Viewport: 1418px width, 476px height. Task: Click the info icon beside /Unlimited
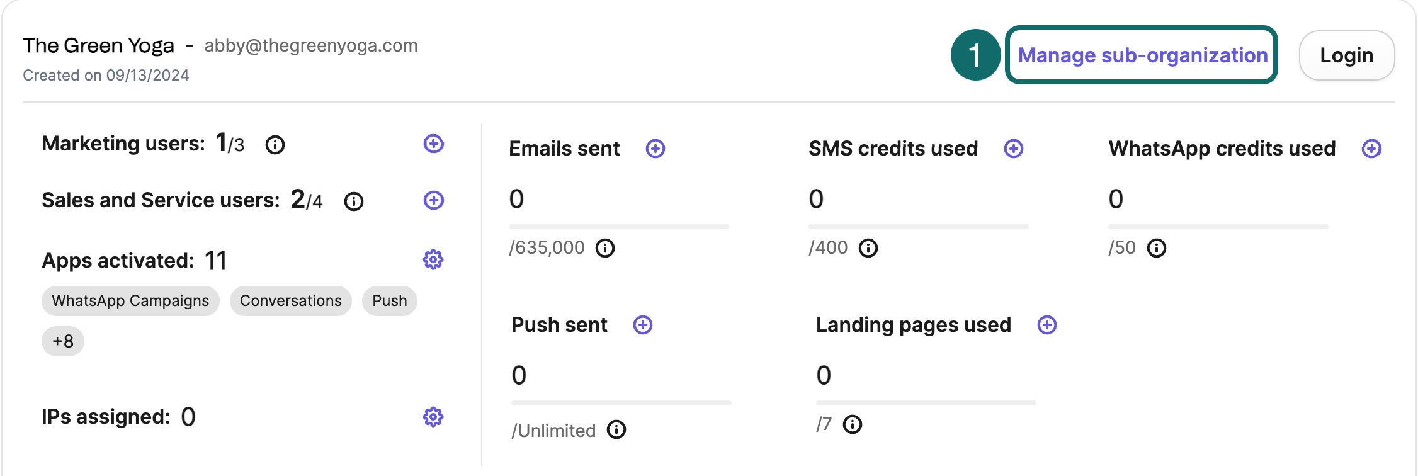click(x=615, y=431)
